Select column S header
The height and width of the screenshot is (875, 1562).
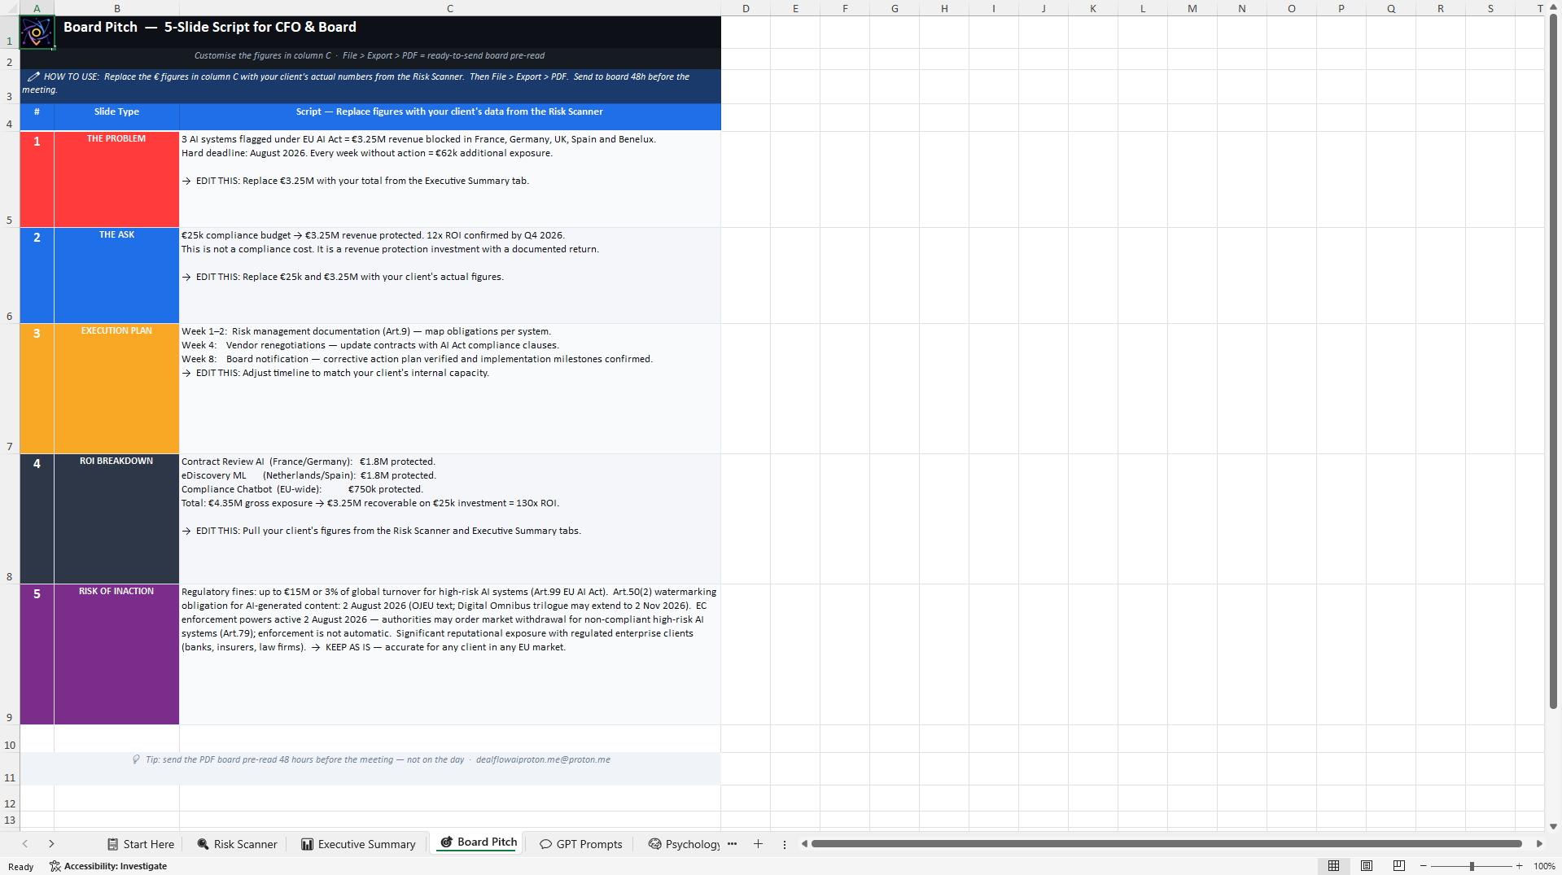coord(1490,8)
